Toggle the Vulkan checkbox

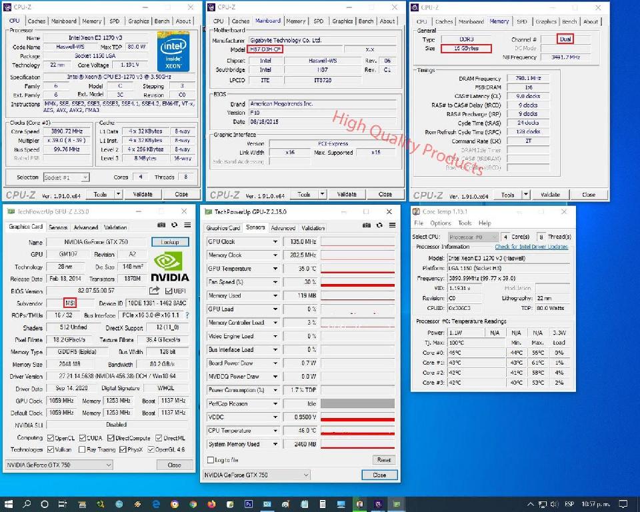51,449
